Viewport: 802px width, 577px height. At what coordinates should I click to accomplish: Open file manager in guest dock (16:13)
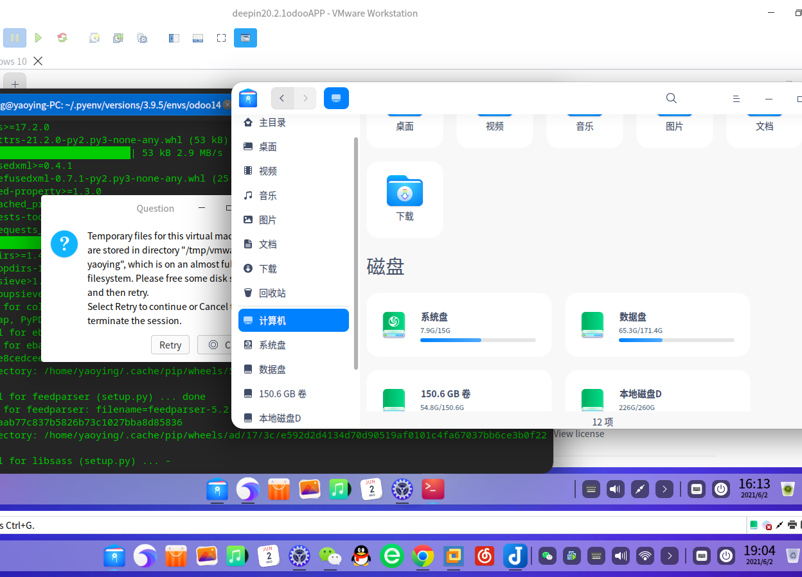pyautogui.click(x=217, y=490)
